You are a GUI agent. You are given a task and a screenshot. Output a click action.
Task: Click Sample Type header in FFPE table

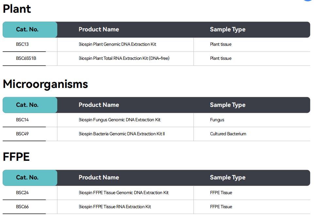pyautogui.click(x=227, y=177)
